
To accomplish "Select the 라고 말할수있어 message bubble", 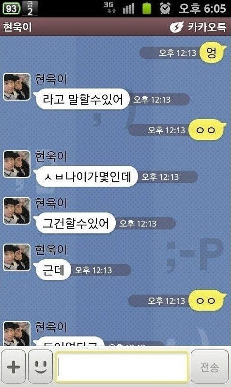I will point(81,99).
